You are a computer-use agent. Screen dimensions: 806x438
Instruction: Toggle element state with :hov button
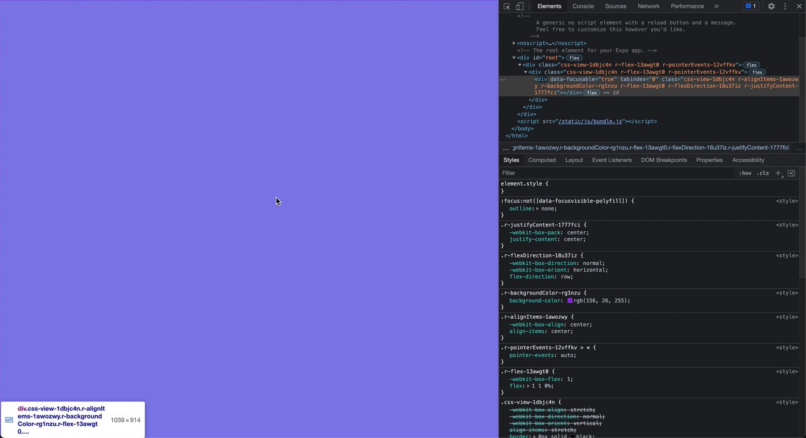click(745, 173)
